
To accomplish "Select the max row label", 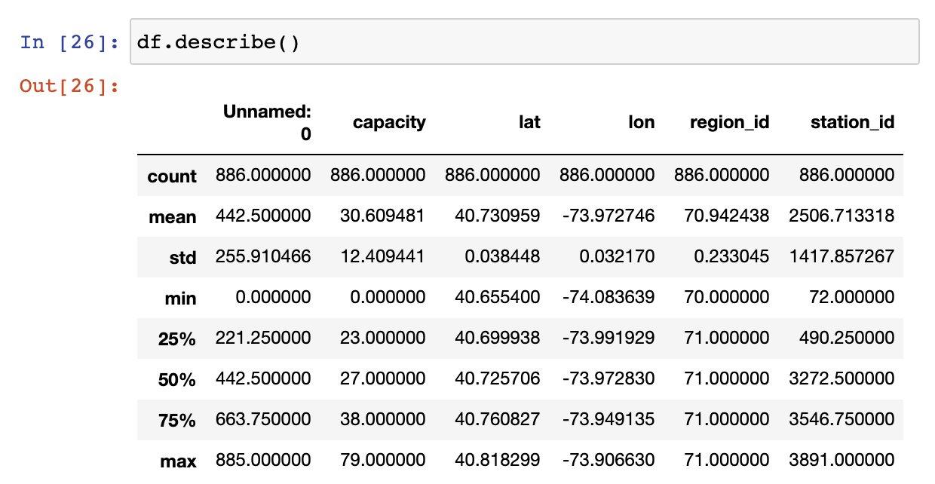I will 179,461.
